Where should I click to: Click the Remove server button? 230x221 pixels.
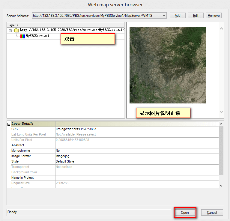[214, 16]
